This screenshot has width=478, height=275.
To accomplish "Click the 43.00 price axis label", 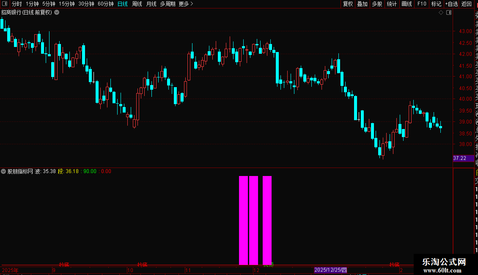I will coord(465,31).
